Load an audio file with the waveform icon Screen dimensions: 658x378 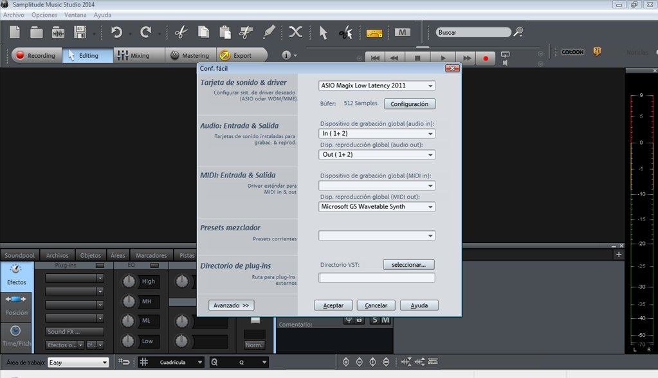click(58, 32)
